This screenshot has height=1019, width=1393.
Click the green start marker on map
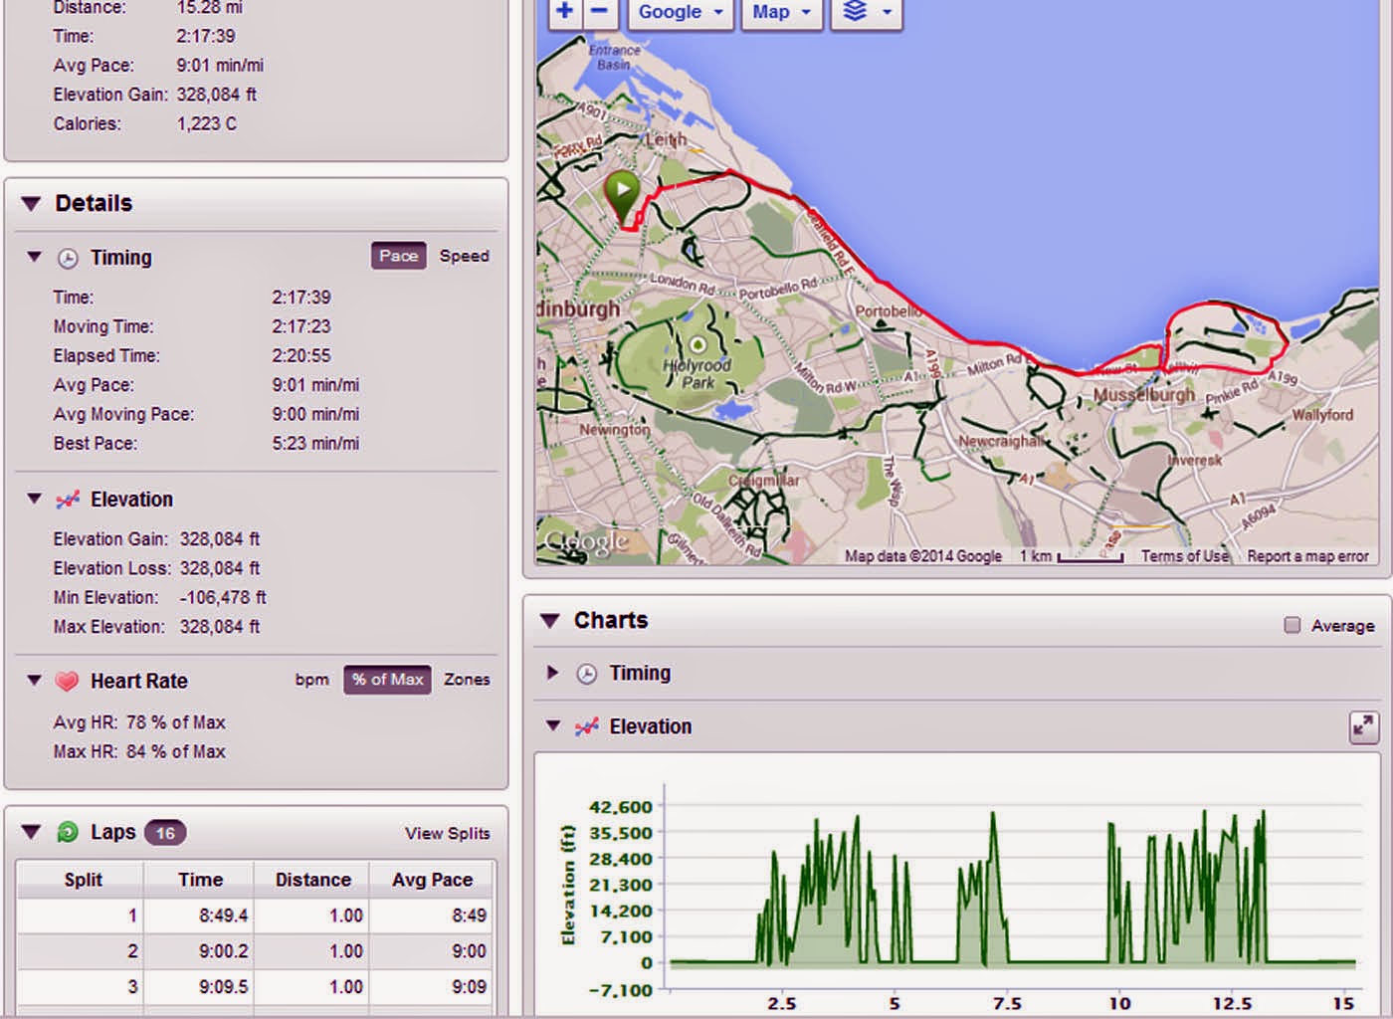[622, 196]
